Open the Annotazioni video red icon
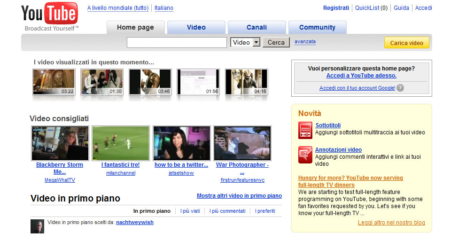466x240 pixels. pos(305,155)
